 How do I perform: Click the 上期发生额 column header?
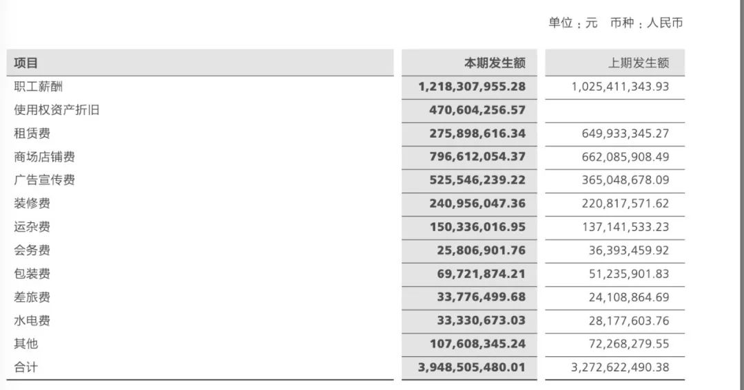click(x=638, y=63)
